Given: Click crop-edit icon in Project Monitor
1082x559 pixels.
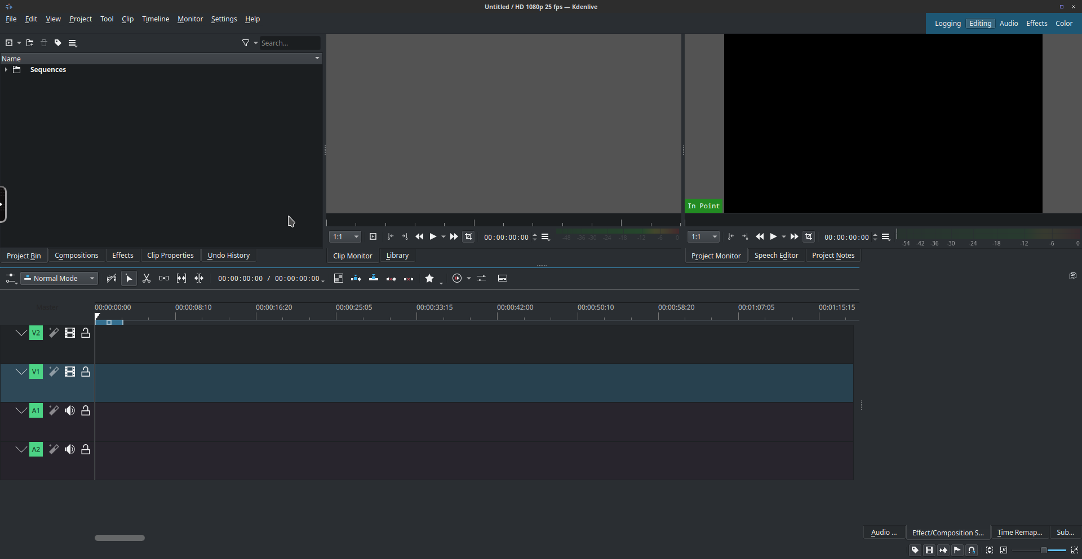Looking at the screenshot, I should click(809, 237).
